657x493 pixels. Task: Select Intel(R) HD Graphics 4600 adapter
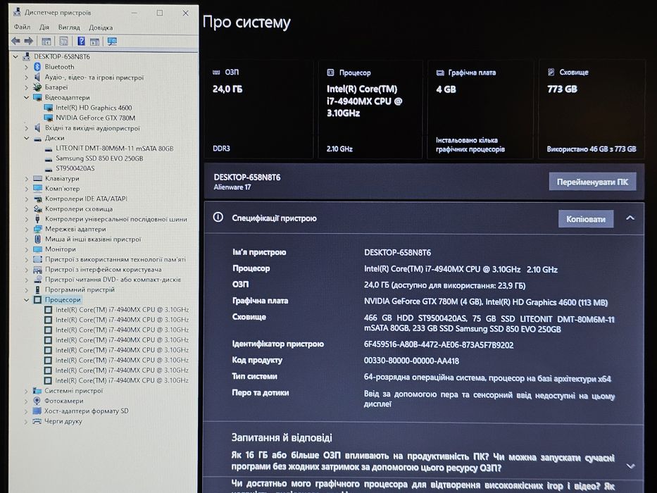point(94,108)
